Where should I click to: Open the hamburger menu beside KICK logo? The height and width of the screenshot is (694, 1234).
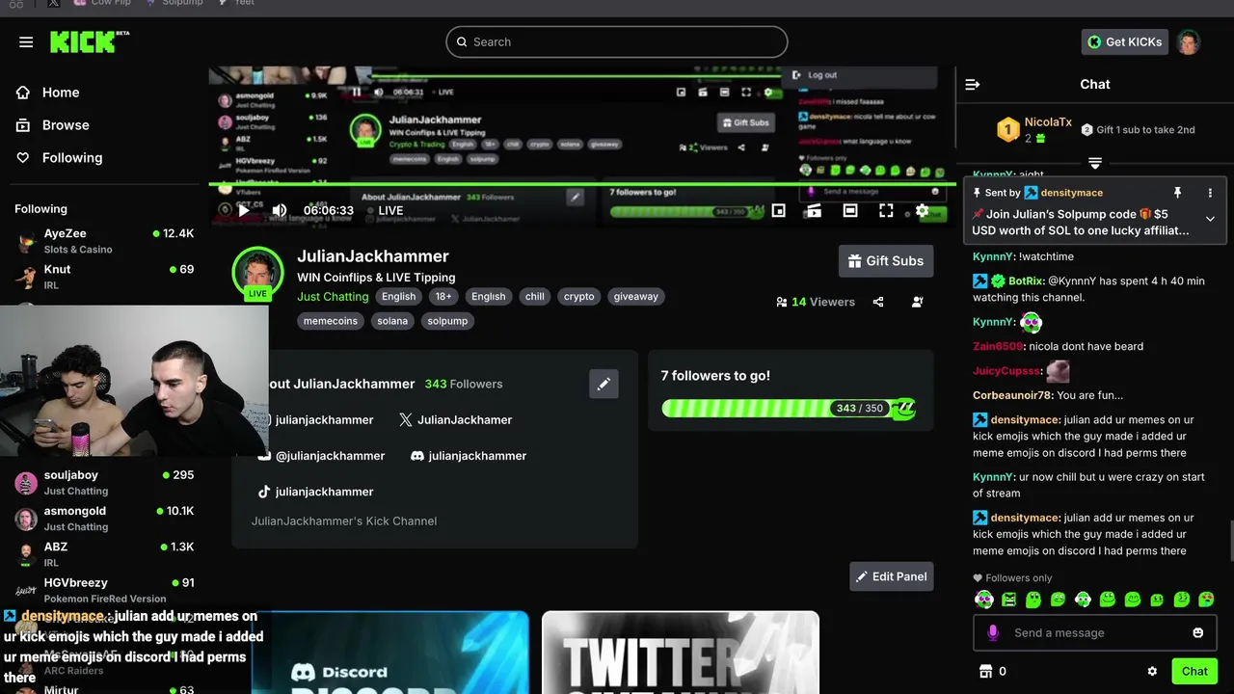coord(26,42)
